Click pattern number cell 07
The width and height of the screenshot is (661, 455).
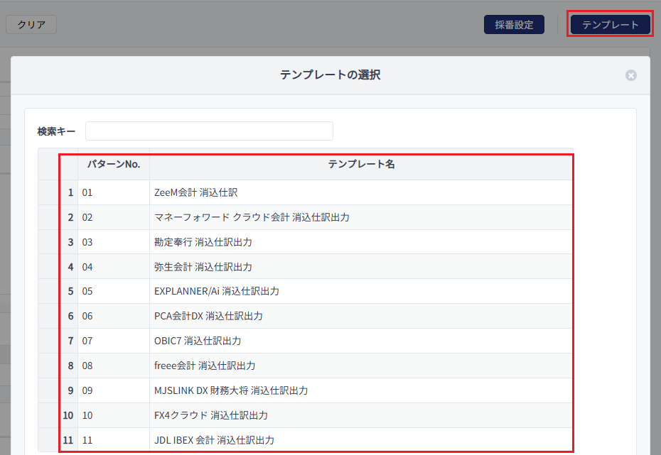(x=114, y=341)
